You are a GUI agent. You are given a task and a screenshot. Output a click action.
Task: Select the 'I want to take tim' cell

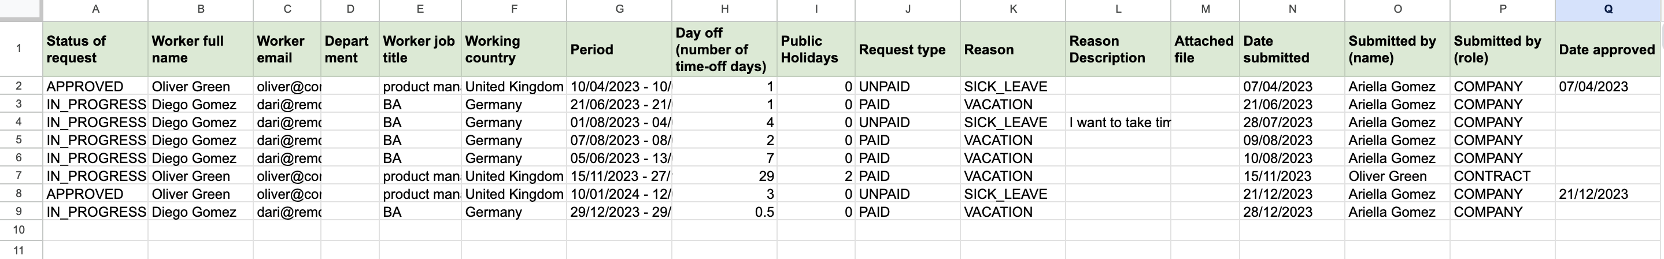point(1118,122)
